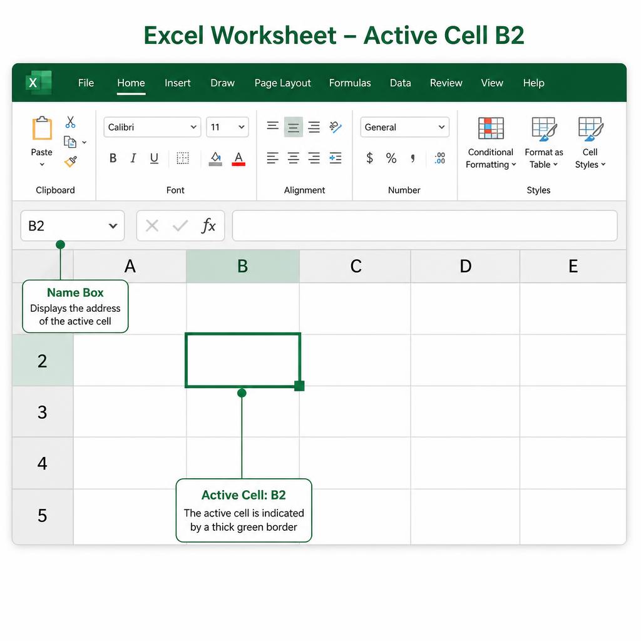
Task: Expand the Conditional Formatting menu label
Action: click(x=491, y=158)
